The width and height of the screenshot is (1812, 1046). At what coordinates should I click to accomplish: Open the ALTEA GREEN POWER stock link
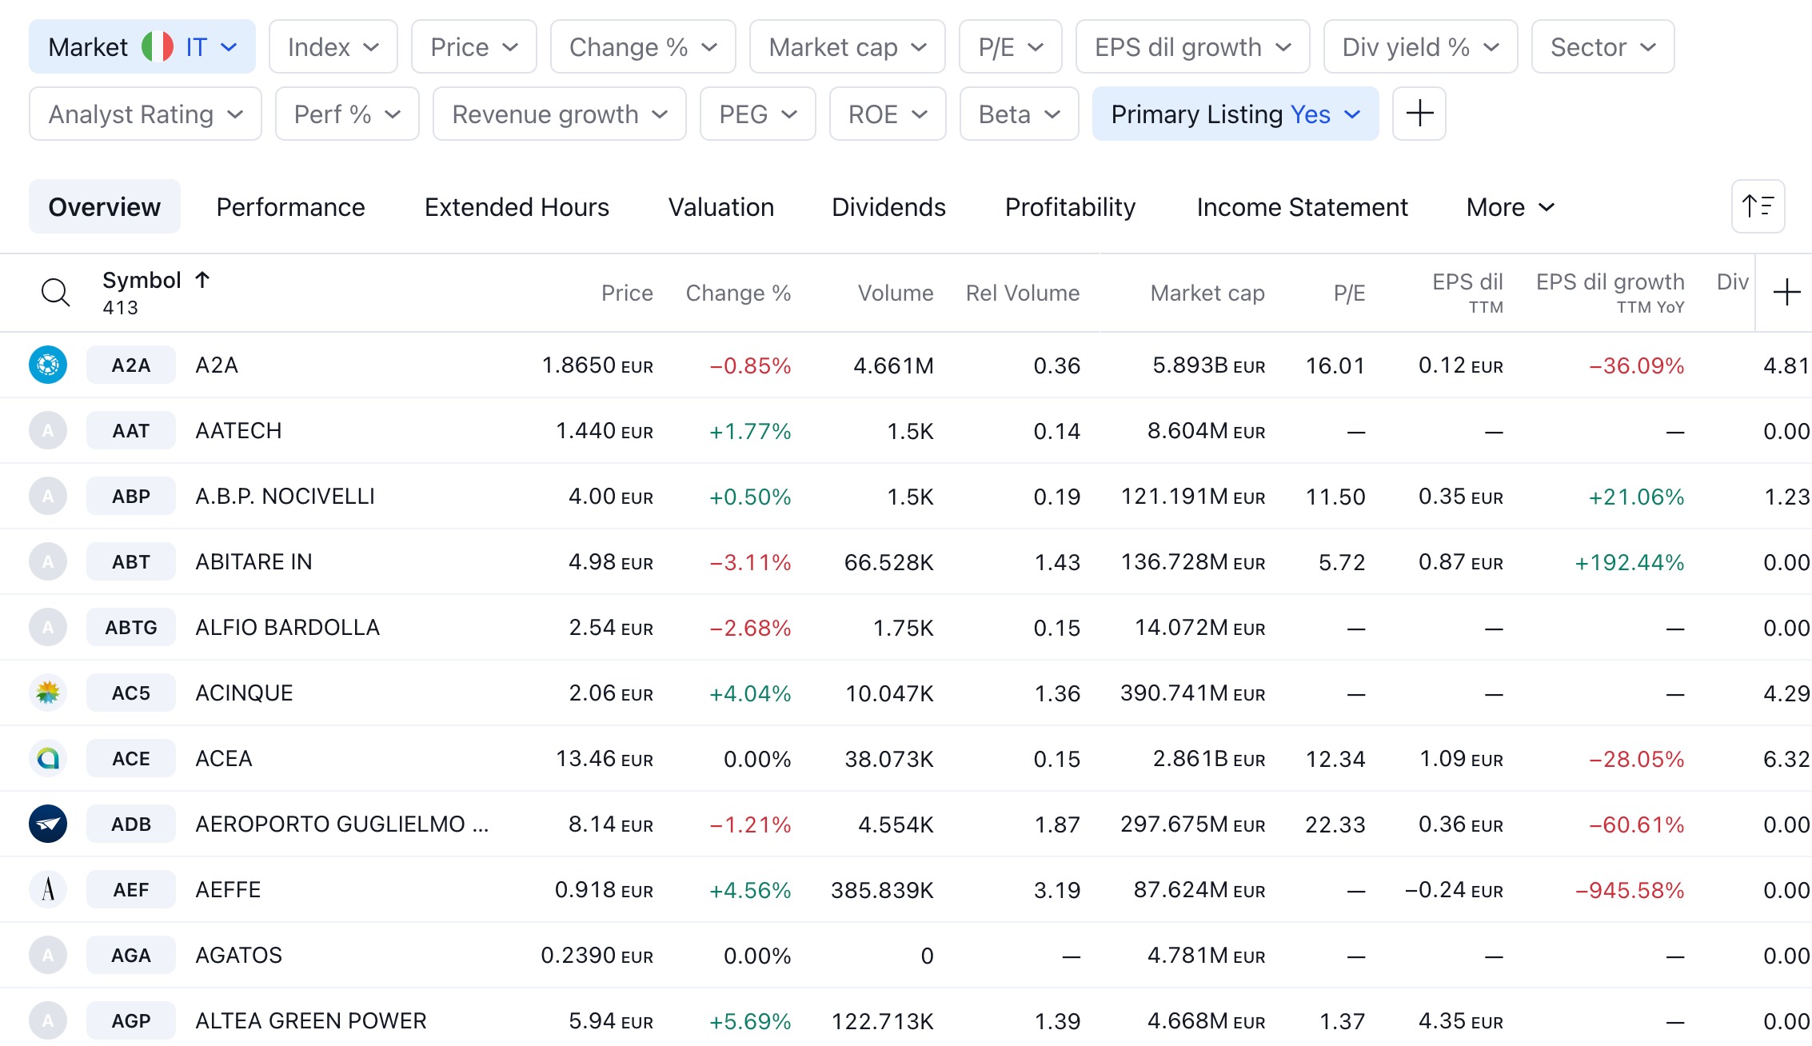tap(311, 1021)
